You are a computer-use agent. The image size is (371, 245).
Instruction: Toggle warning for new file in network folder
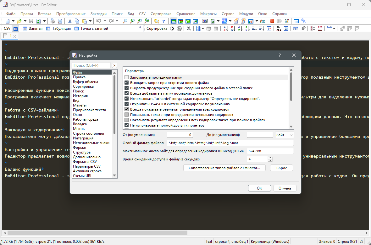pos(127,88)
